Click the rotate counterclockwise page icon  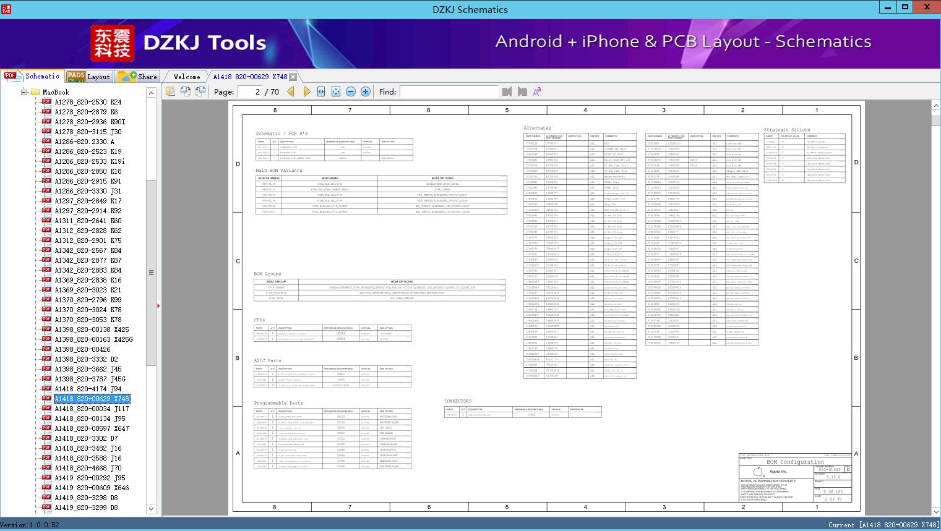pos(185,91)
